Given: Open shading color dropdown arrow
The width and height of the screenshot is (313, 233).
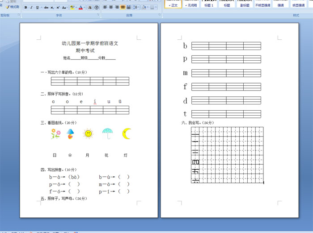Looking at the screenshot, I should click(x=147, y=7).
